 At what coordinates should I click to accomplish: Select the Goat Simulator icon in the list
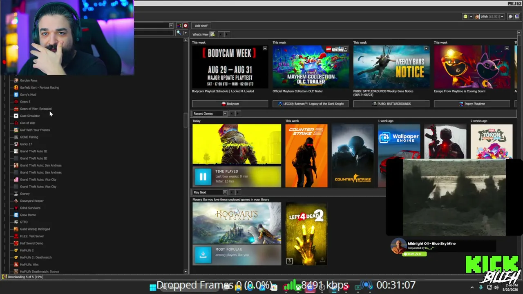tap(16, 116)
